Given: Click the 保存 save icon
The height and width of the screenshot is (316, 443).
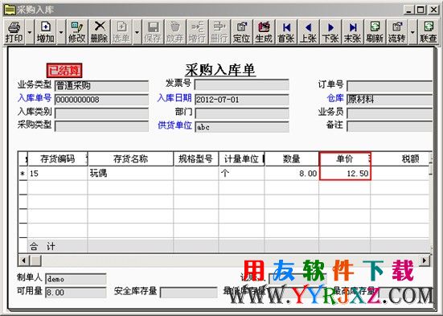Looking at the screenshot, I should (x=153, y=32).
